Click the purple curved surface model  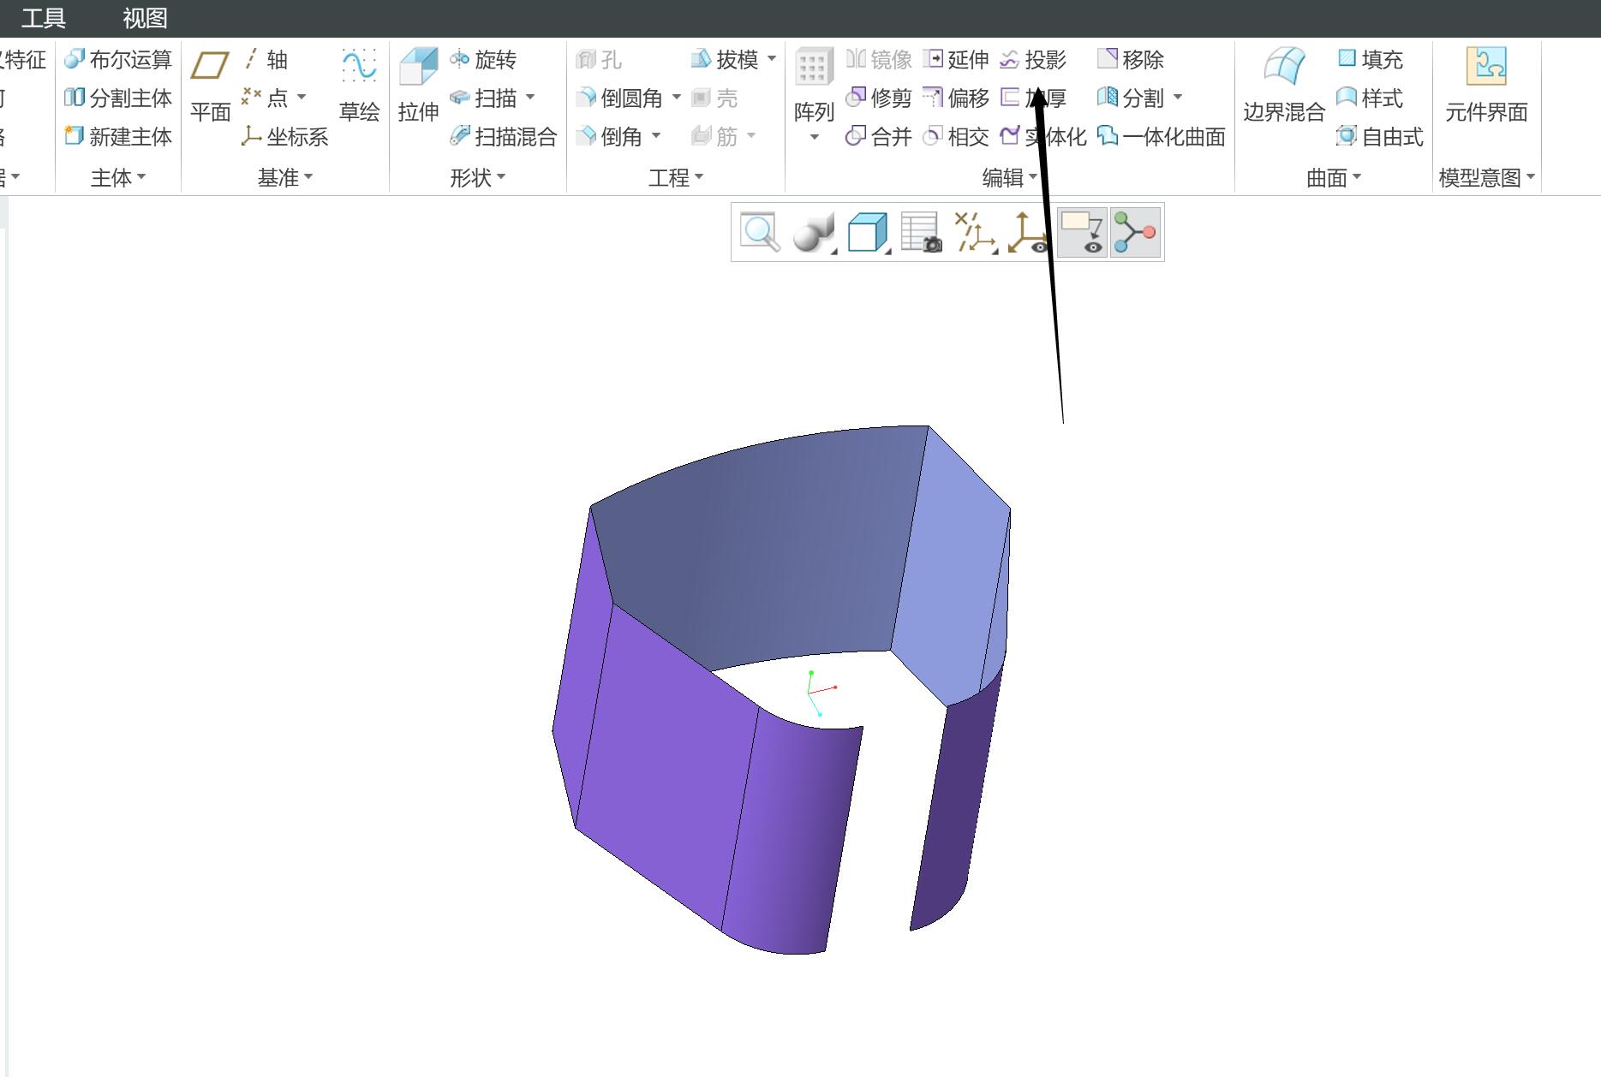tap(780, 685)
